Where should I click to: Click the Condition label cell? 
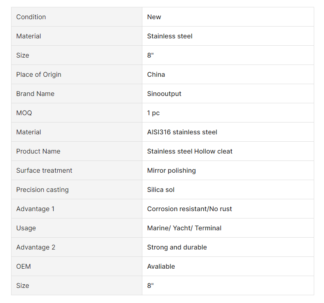click(31, 17)
